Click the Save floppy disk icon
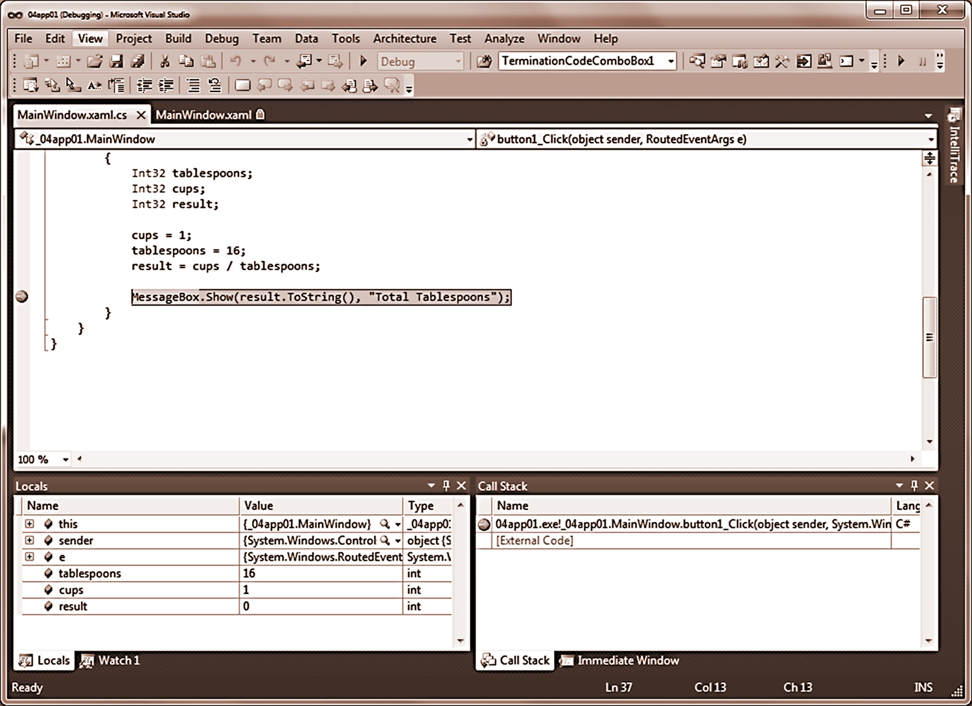The height and width of the screenshot is (706, 972). click(117, 62)
